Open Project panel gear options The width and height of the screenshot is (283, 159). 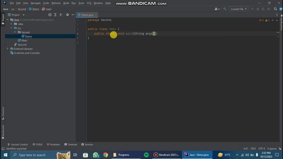pos(68,15)
